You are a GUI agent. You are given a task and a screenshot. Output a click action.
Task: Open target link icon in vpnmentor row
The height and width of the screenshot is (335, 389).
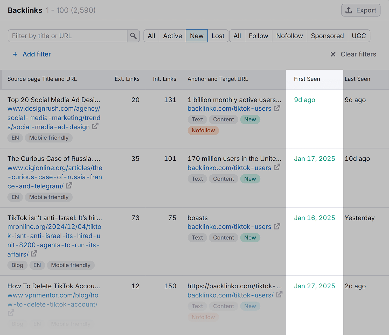coord(279,295)
